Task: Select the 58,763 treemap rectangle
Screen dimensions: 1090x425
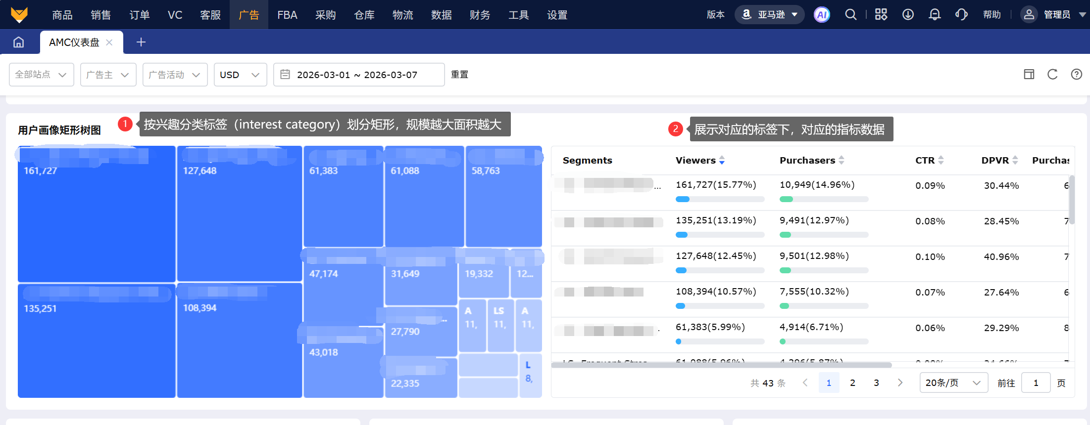Action: [x=504, y=196]
